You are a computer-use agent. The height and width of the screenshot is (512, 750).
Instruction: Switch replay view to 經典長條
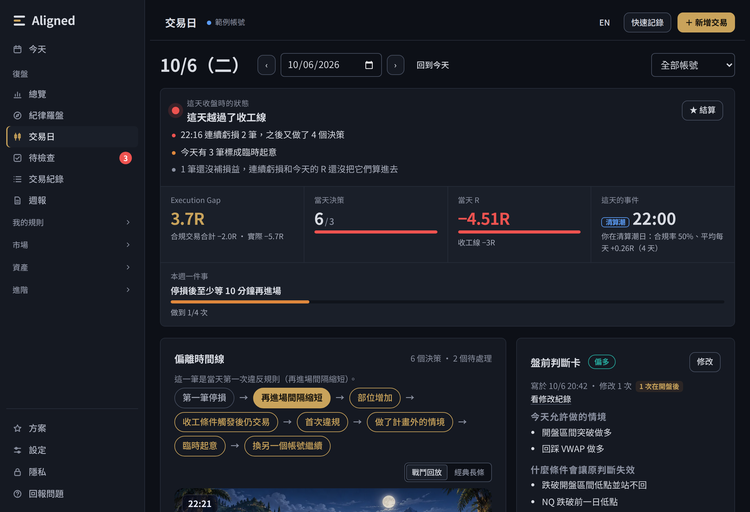click(x=469, y=472)
